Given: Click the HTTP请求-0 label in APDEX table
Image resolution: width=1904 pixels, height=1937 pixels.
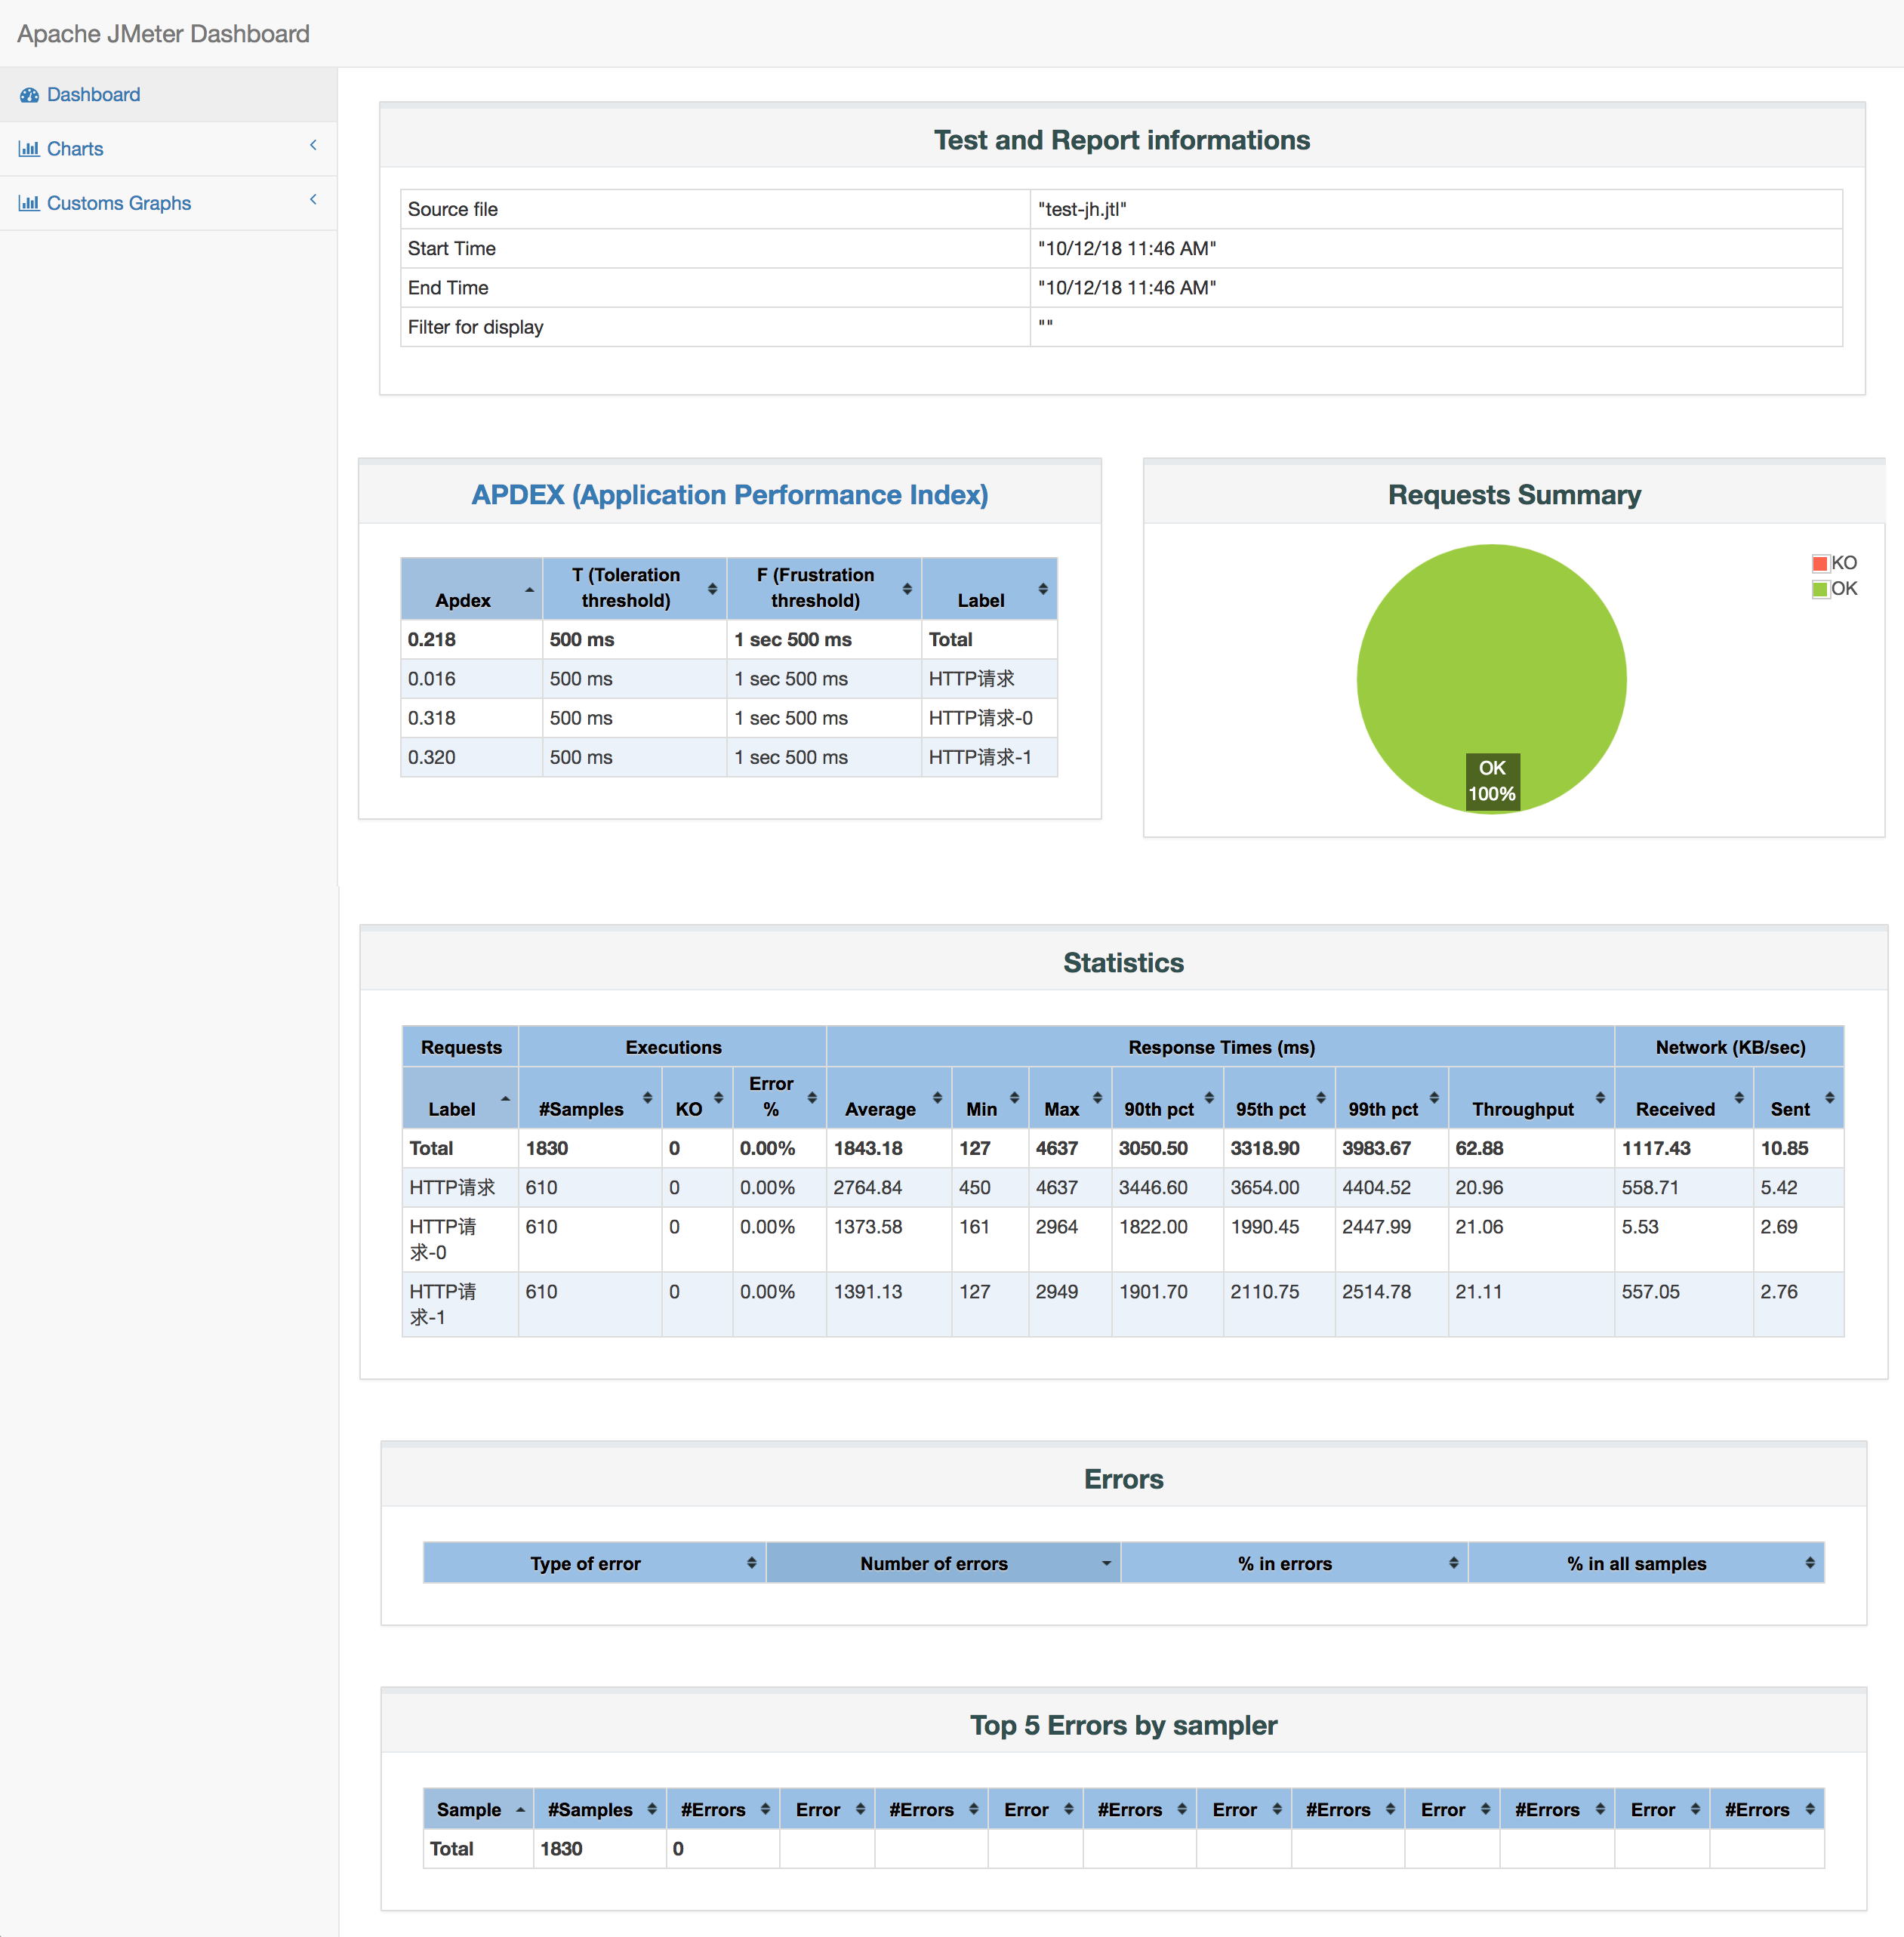Looking at the screenshot, I should (x=981, y=718).
